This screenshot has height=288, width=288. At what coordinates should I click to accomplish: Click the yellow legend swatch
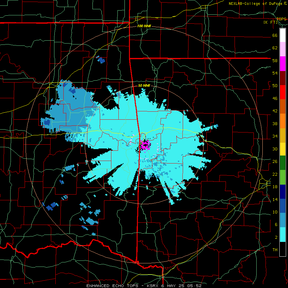click(x=283, y=149)
